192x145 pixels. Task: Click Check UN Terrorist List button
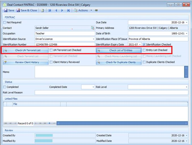tap(26, 50)
